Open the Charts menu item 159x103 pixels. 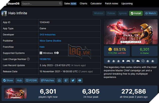(x=84, y=4)
